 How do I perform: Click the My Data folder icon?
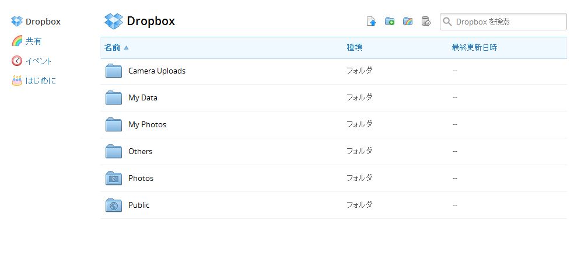114,98
